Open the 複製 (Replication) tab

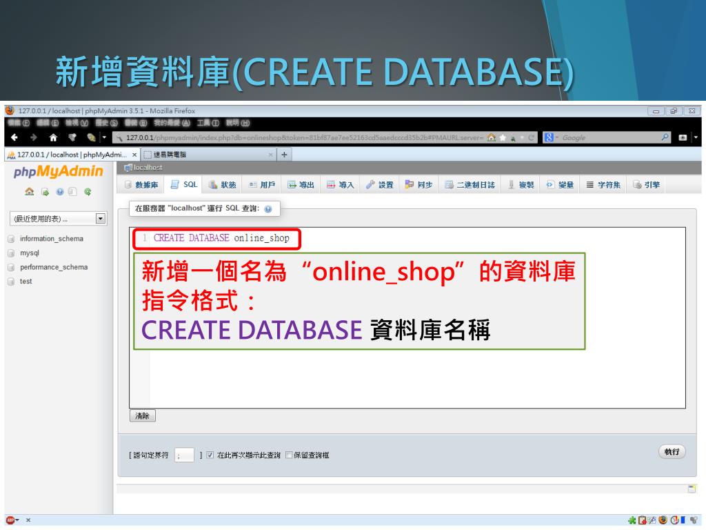[x=521, y=185]
